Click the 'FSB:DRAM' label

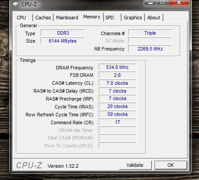click(81, 75)
